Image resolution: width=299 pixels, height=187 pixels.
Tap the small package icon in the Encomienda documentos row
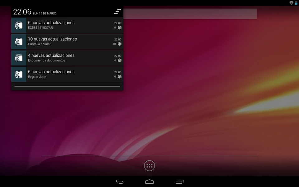pyautogui.click(x=120, y=60)
